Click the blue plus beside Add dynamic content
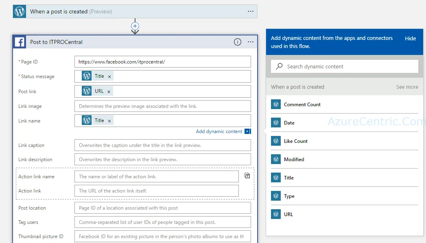 247,131
